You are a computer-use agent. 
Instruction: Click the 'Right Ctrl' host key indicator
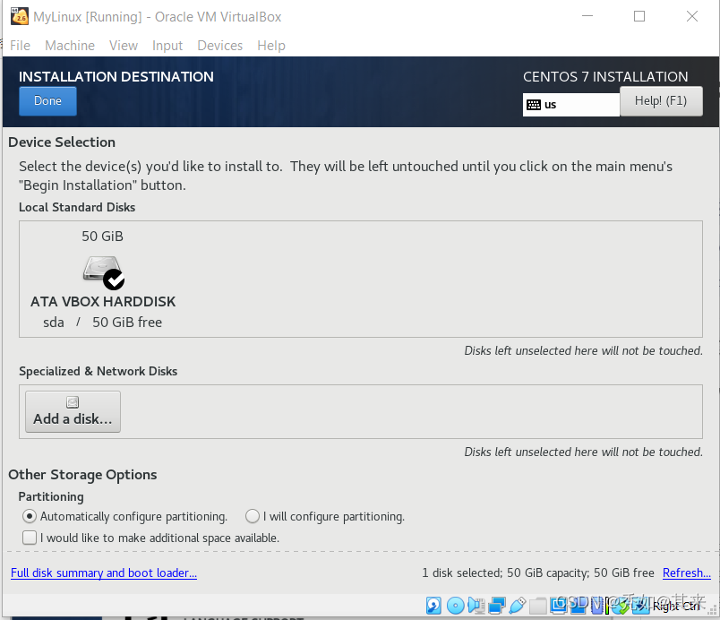click(676, 607)
